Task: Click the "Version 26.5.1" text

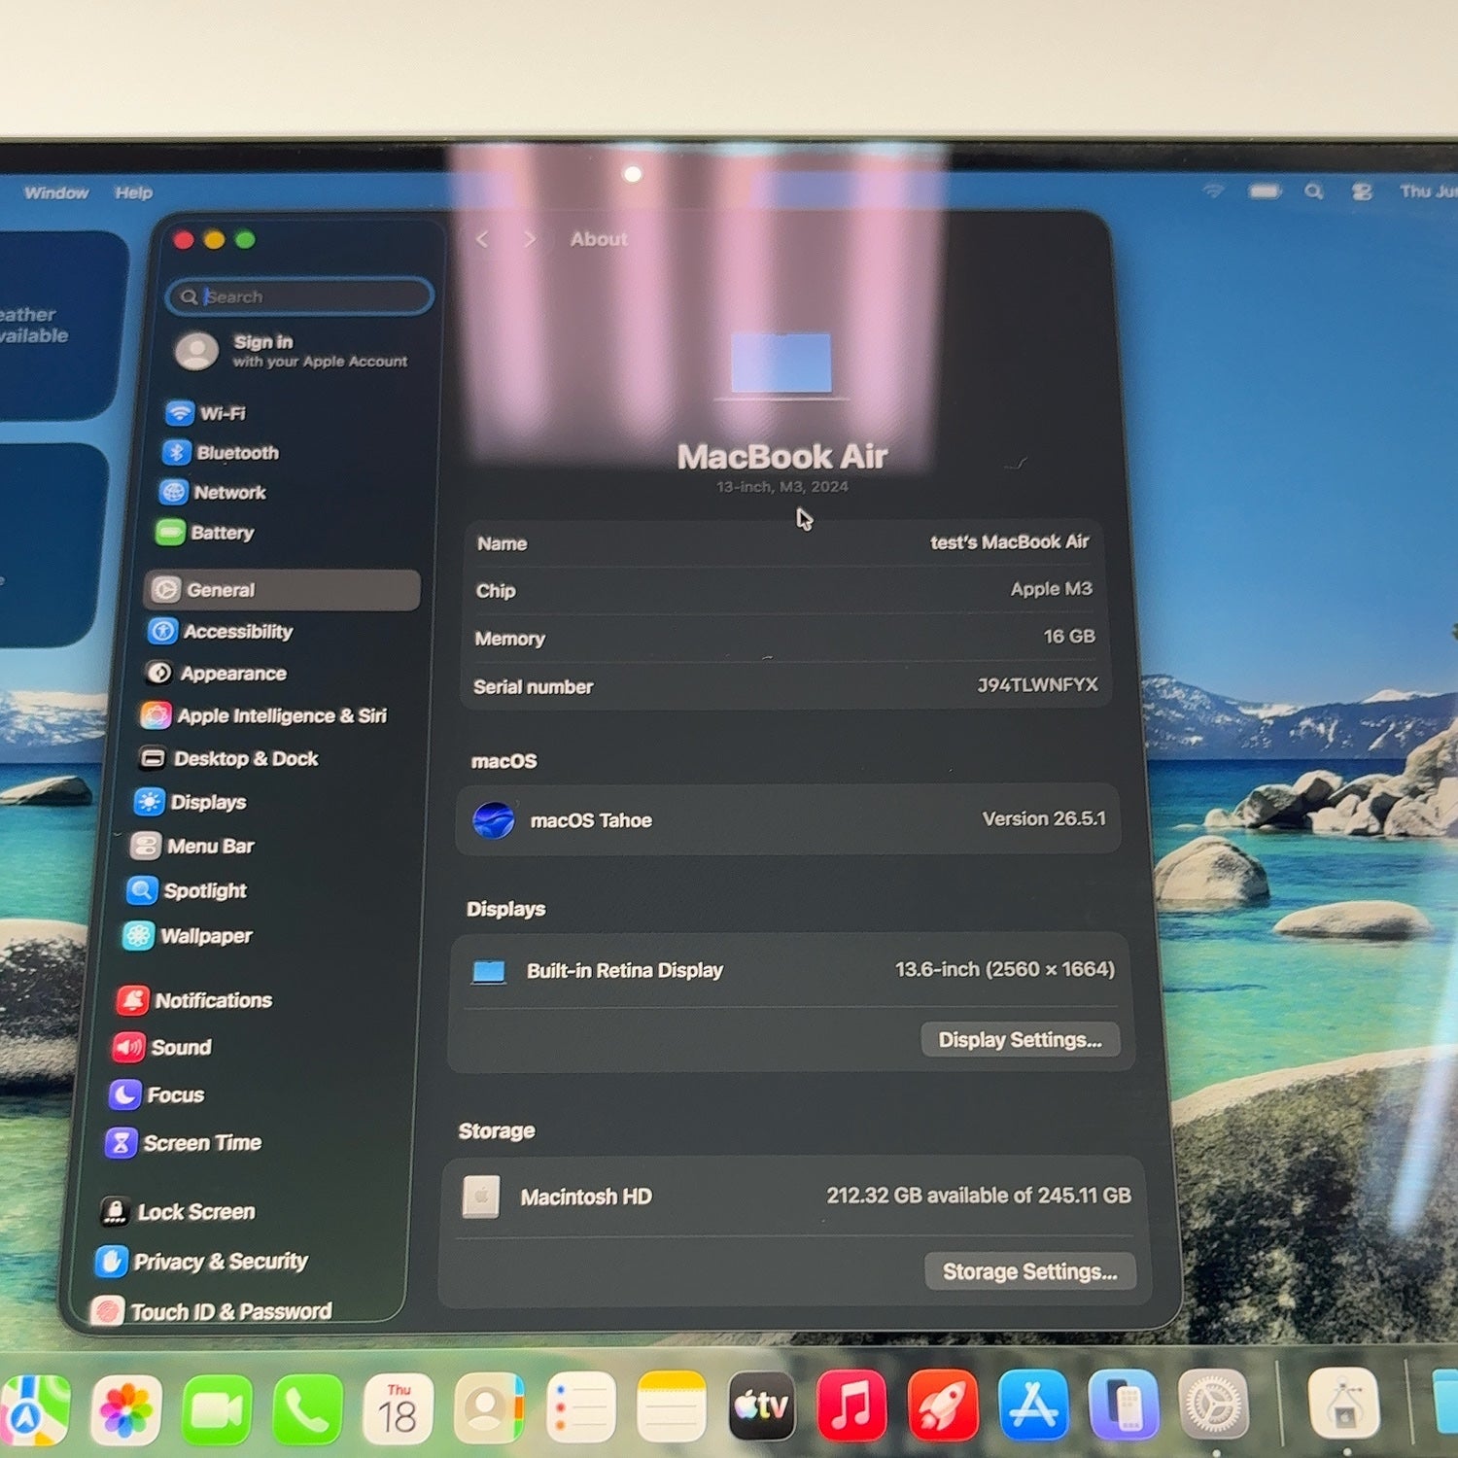Action: pos(1044,818)
